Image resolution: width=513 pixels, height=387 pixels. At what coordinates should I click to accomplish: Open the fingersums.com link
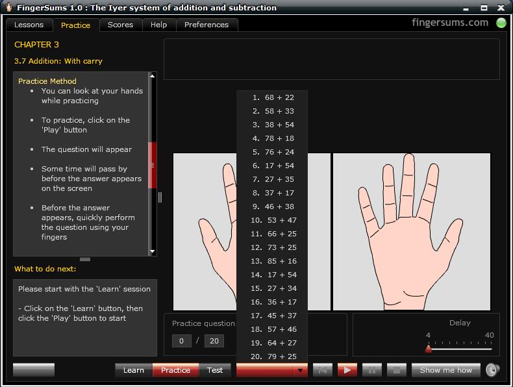click(x=450, y=22)
